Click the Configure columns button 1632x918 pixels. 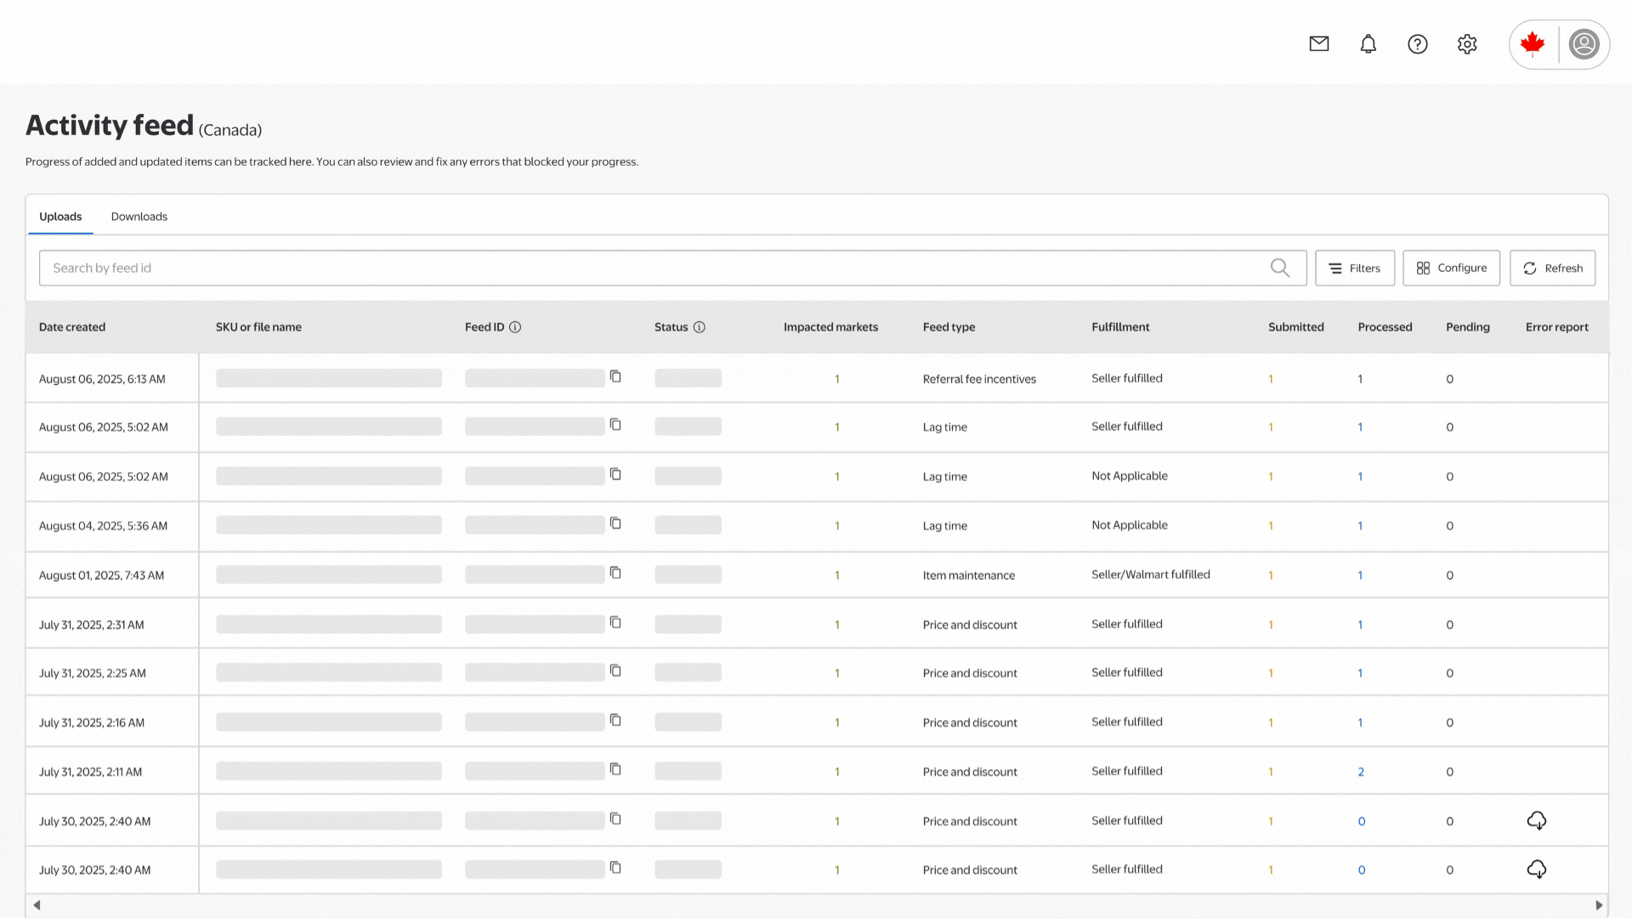coord(1451,268)
